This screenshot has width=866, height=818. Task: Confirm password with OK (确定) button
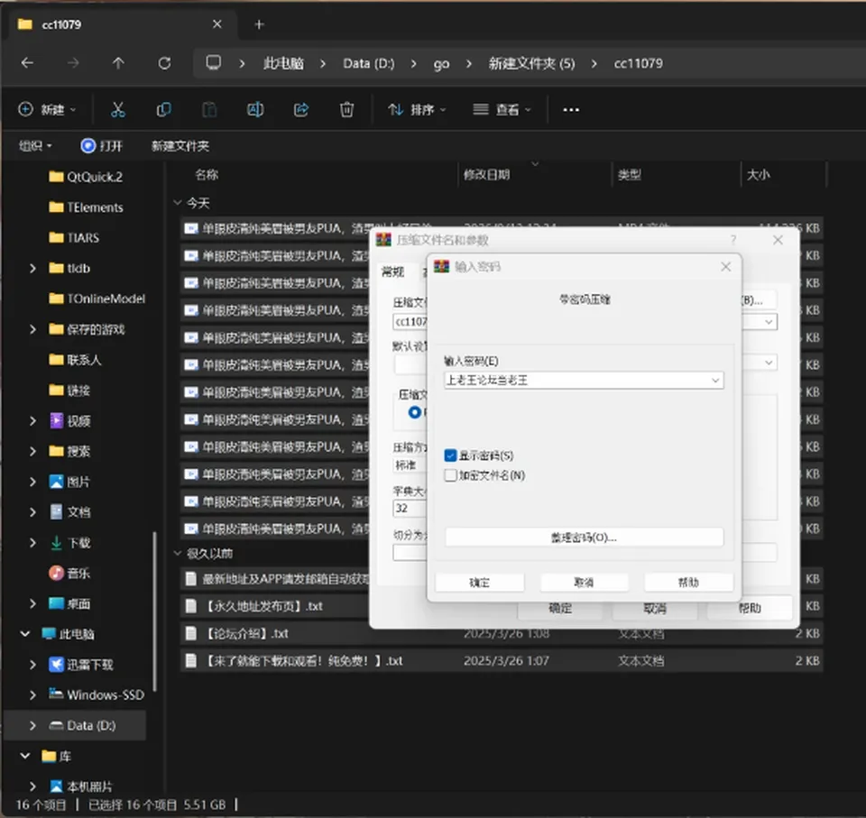pos(479,582)
